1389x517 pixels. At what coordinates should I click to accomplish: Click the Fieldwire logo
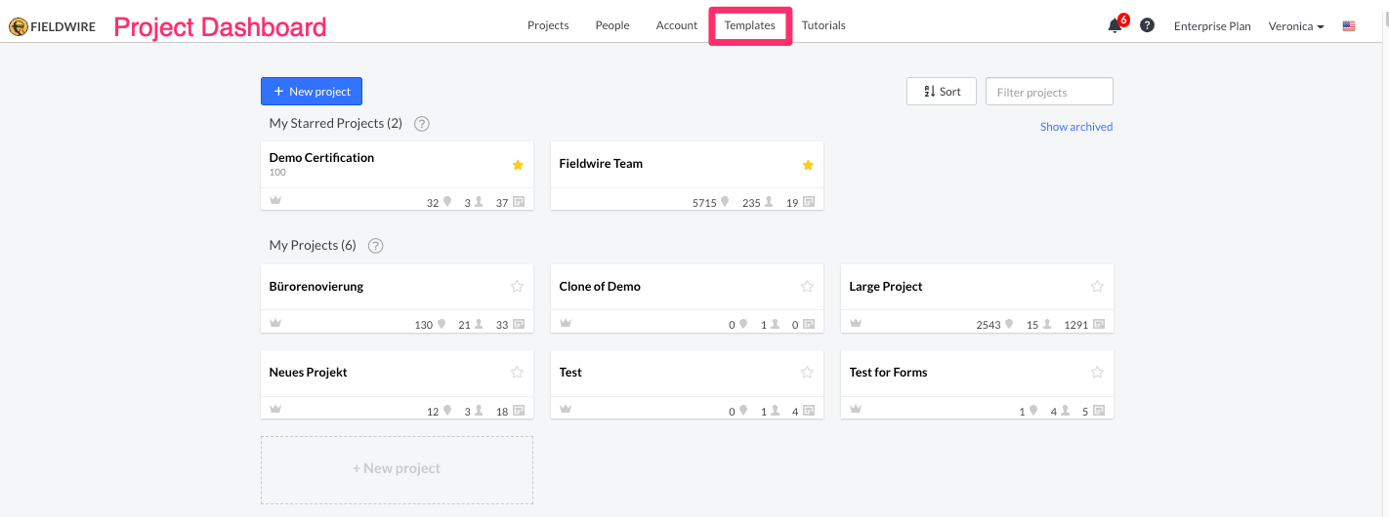(x=53, y=26)
